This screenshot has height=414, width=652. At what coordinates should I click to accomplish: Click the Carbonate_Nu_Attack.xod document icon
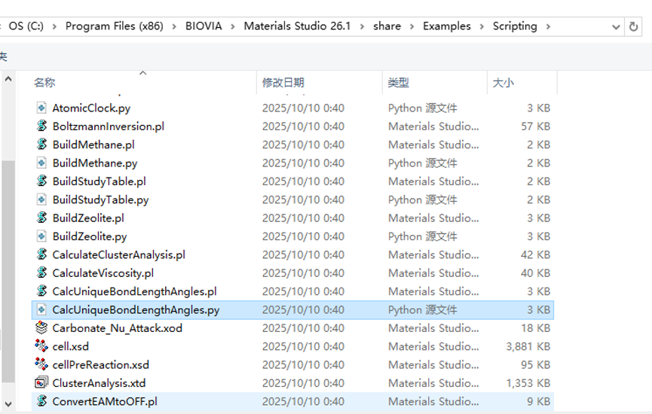tap(41, 328)
